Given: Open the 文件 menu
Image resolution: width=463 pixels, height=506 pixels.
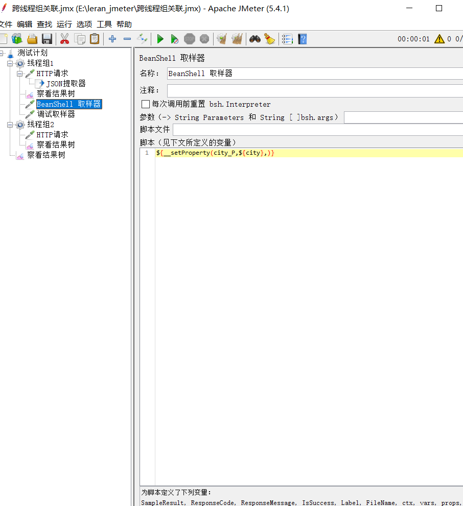Looking at the screenshot, I should click(6, 24).
